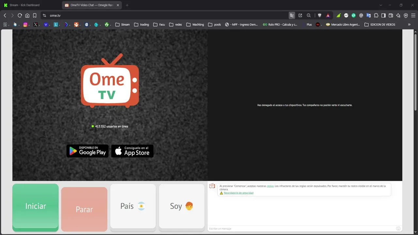
Task: Click the App Store download badge
Action: coord(132,151)
